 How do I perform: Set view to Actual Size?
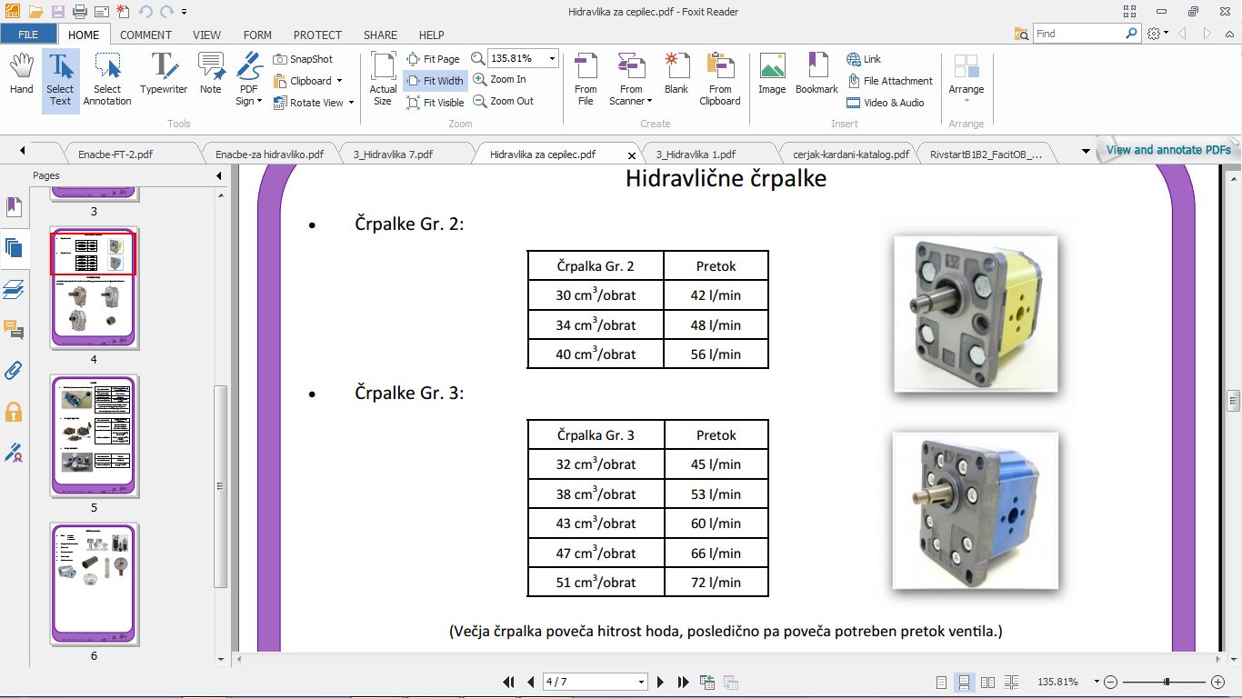click(x=383, y=80)
